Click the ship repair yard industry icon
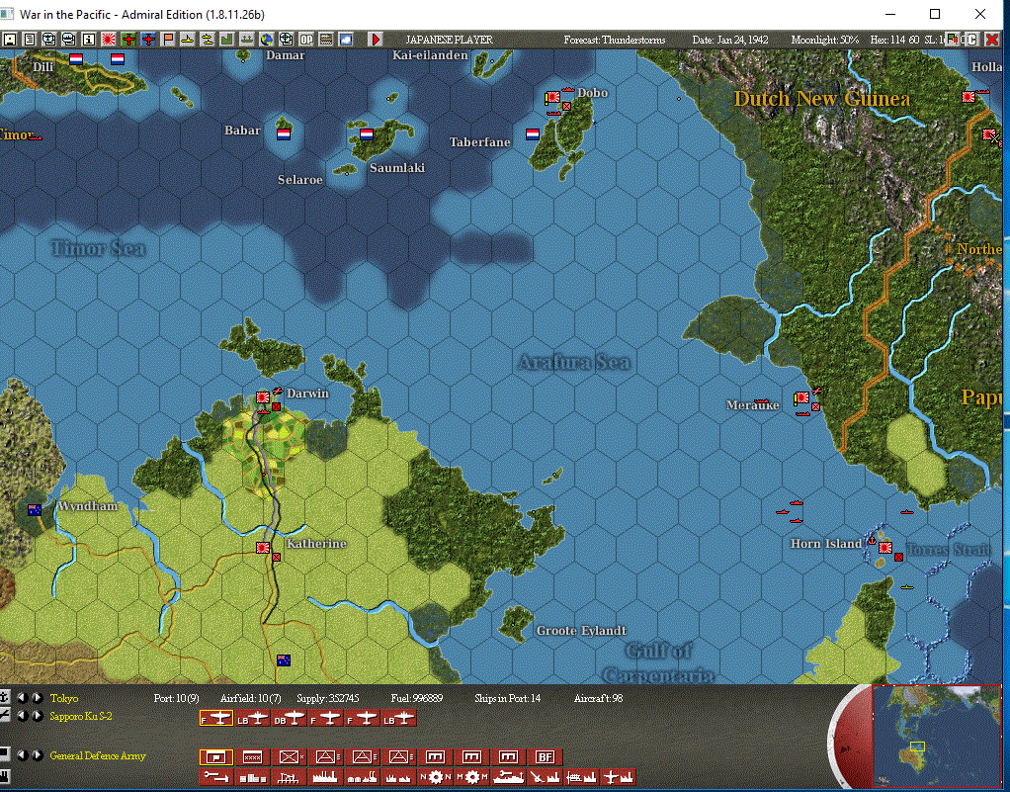 (508, 777)
